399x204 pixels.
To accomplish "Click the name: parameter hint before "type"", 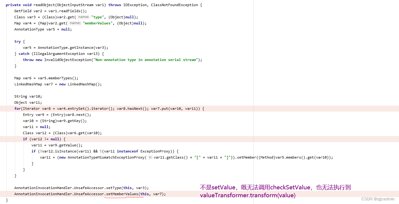I will click(x=84, y=17).
